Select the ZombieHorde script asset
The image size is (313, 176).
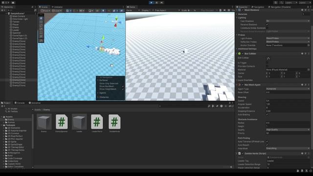(114, 123)
